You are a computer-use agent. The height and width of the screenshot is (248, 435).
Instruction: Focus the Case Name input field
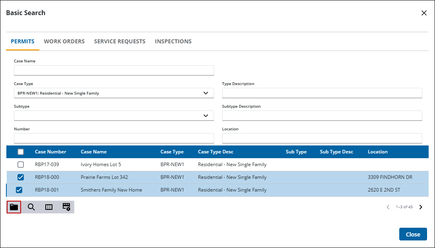tap(114, 70)
